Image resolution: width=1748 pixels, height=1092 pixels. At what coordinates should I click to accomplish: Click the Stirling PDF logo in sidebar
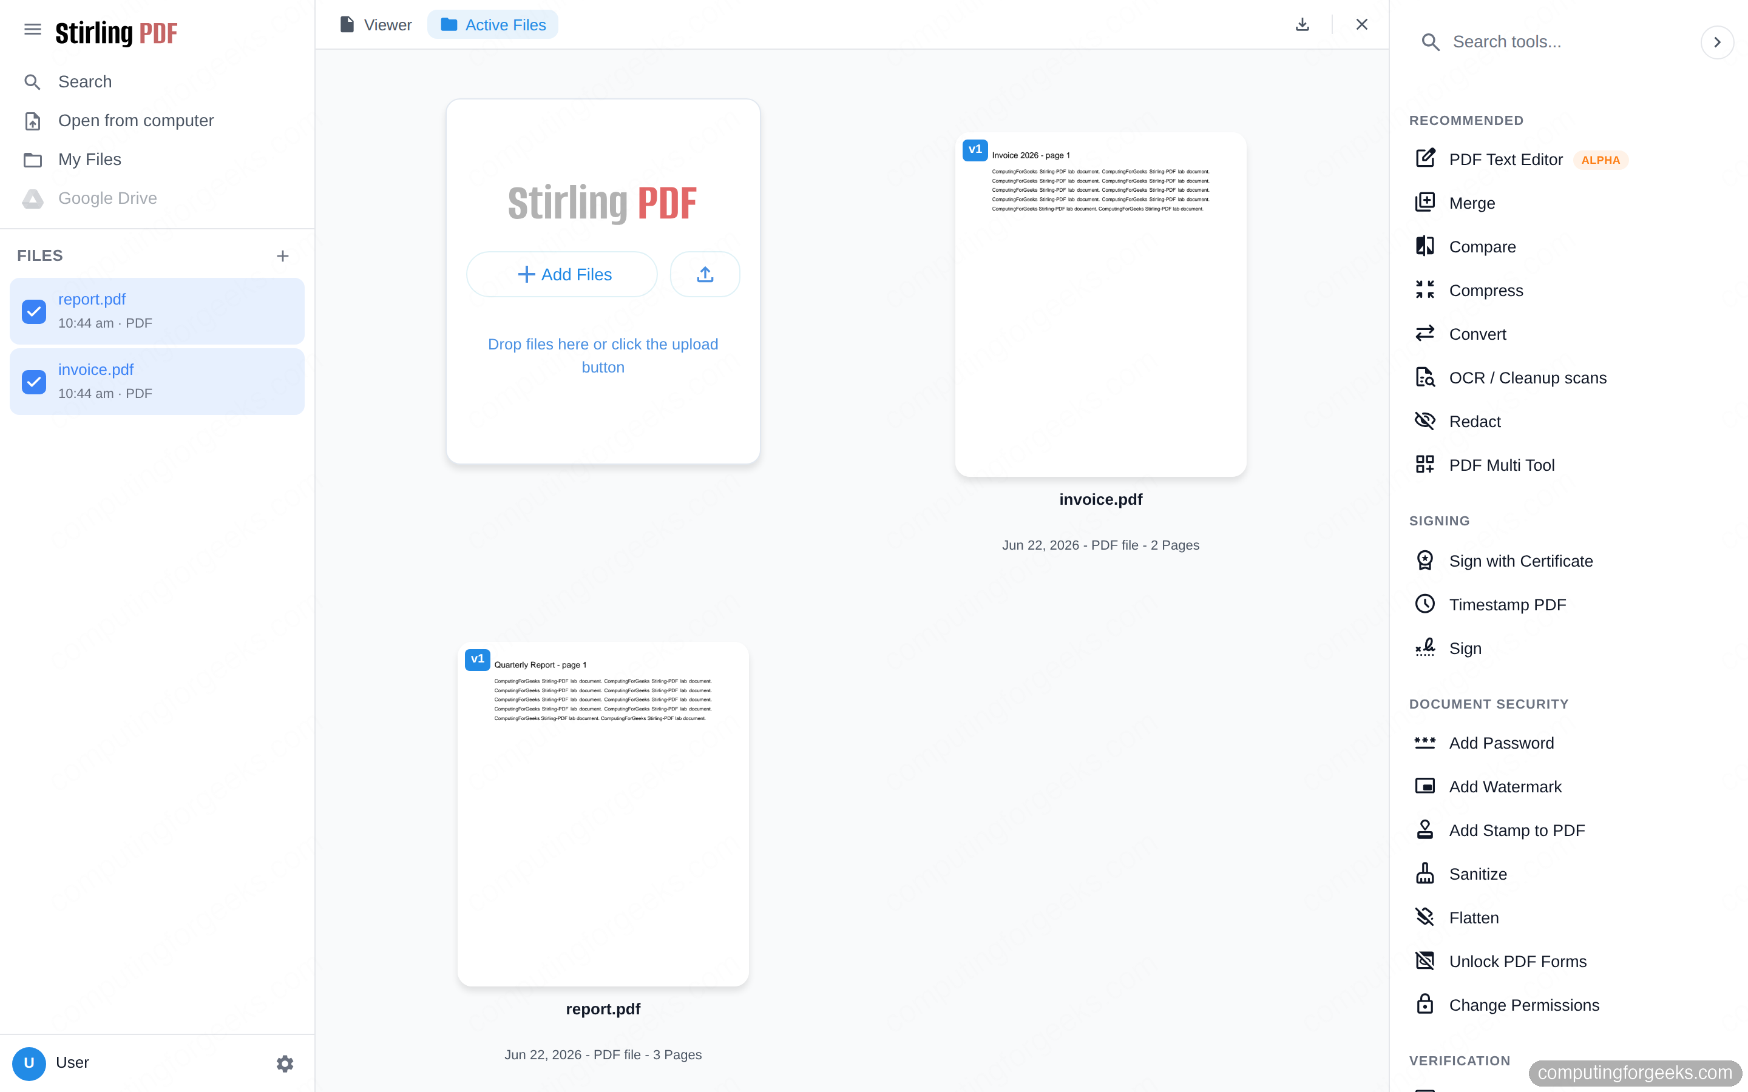coord(117,33)
